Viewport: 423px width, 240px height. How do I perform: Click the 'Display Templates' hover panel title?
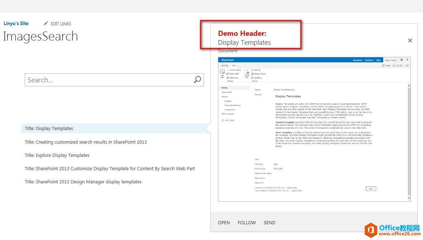[x=244, y=43]
